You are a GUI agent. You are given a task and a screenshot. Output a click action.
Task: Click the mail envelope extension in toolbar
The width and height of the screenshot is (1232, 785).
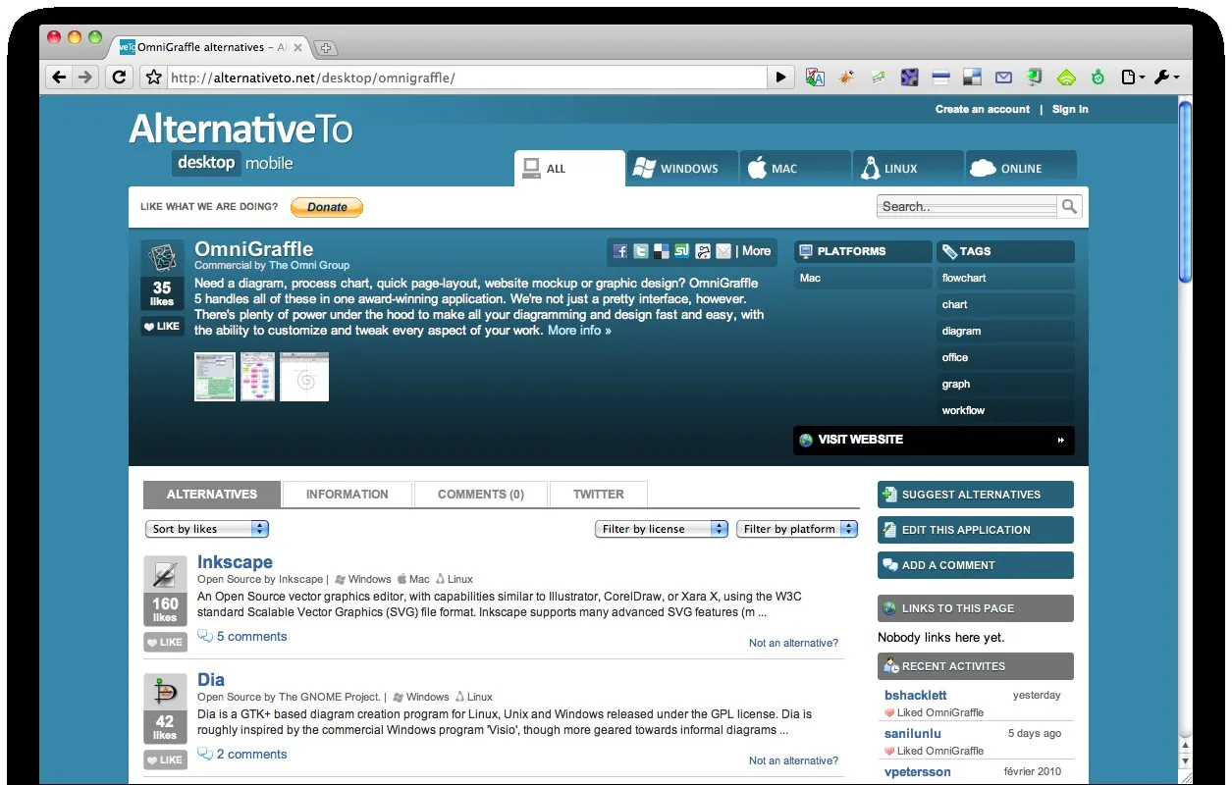[x=1003, y=77]
